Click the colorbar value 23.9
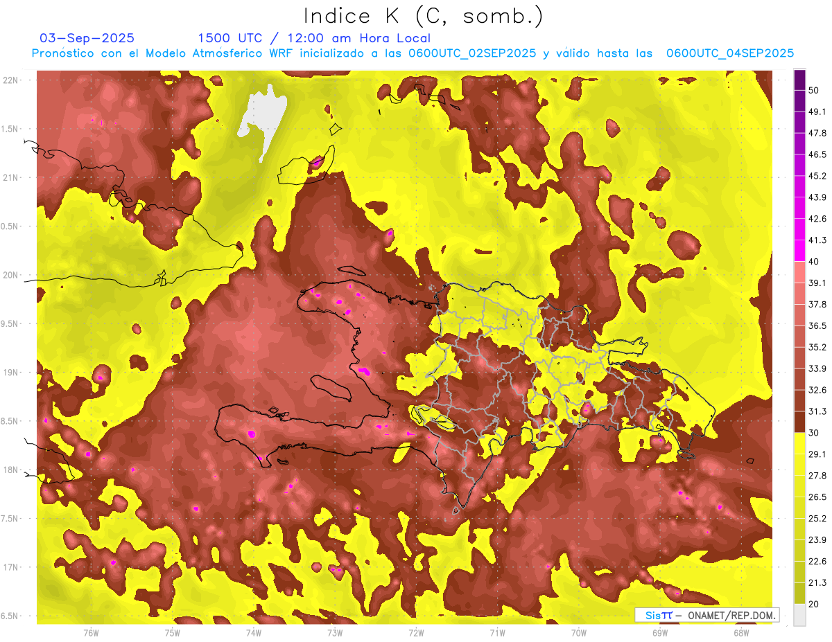Screen dimensions: 832x642 pos(817,540)
